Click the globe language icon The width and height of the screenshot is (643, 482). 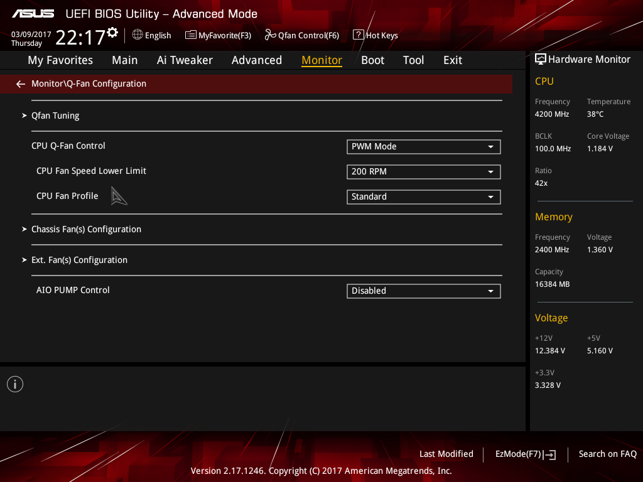coord(138,35)
